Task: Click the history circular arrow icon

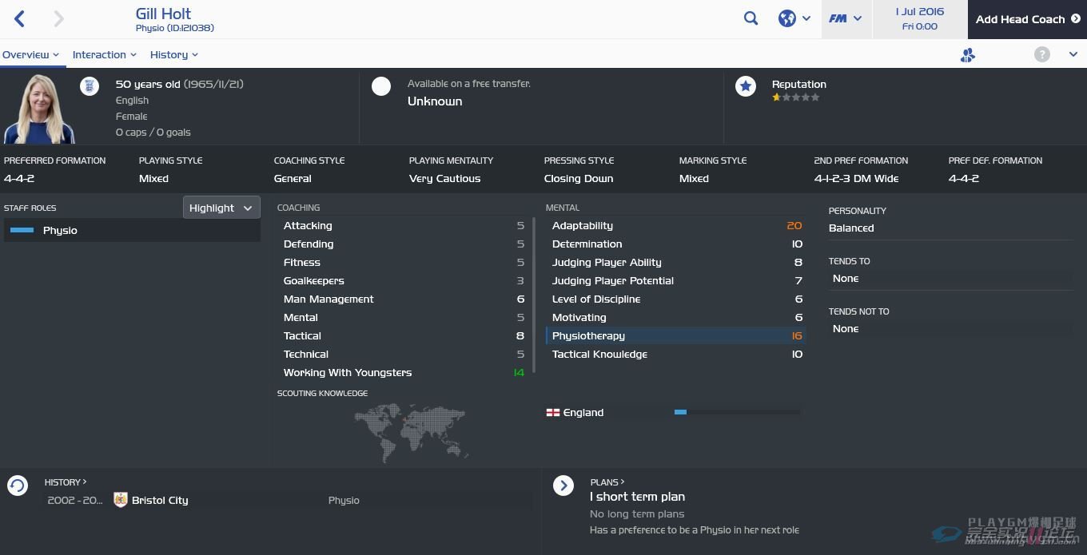Action: point(18,486)
